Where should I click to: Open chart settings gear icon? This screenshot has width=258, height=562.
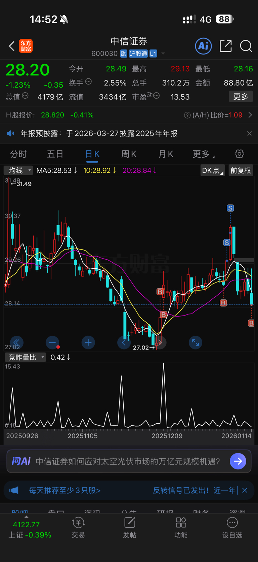(239, 154)
